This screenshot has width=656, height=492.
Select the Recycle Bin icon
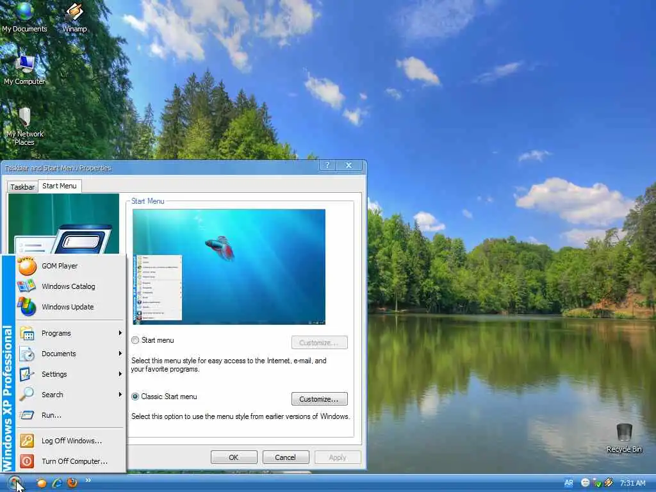click(x=624, y=438)
